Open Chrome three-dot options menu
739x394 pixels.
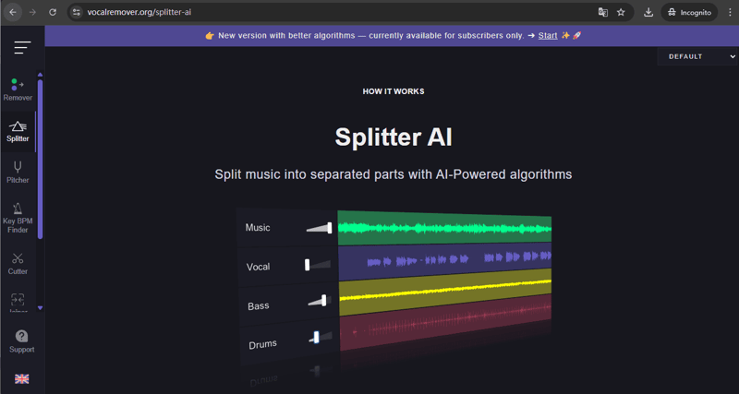tap(730, 13)
